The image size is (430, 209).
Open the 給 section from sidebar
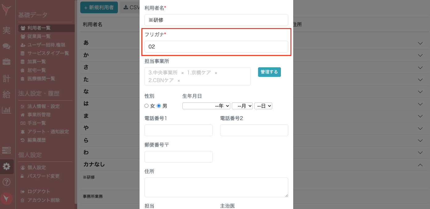coord(7,94)
